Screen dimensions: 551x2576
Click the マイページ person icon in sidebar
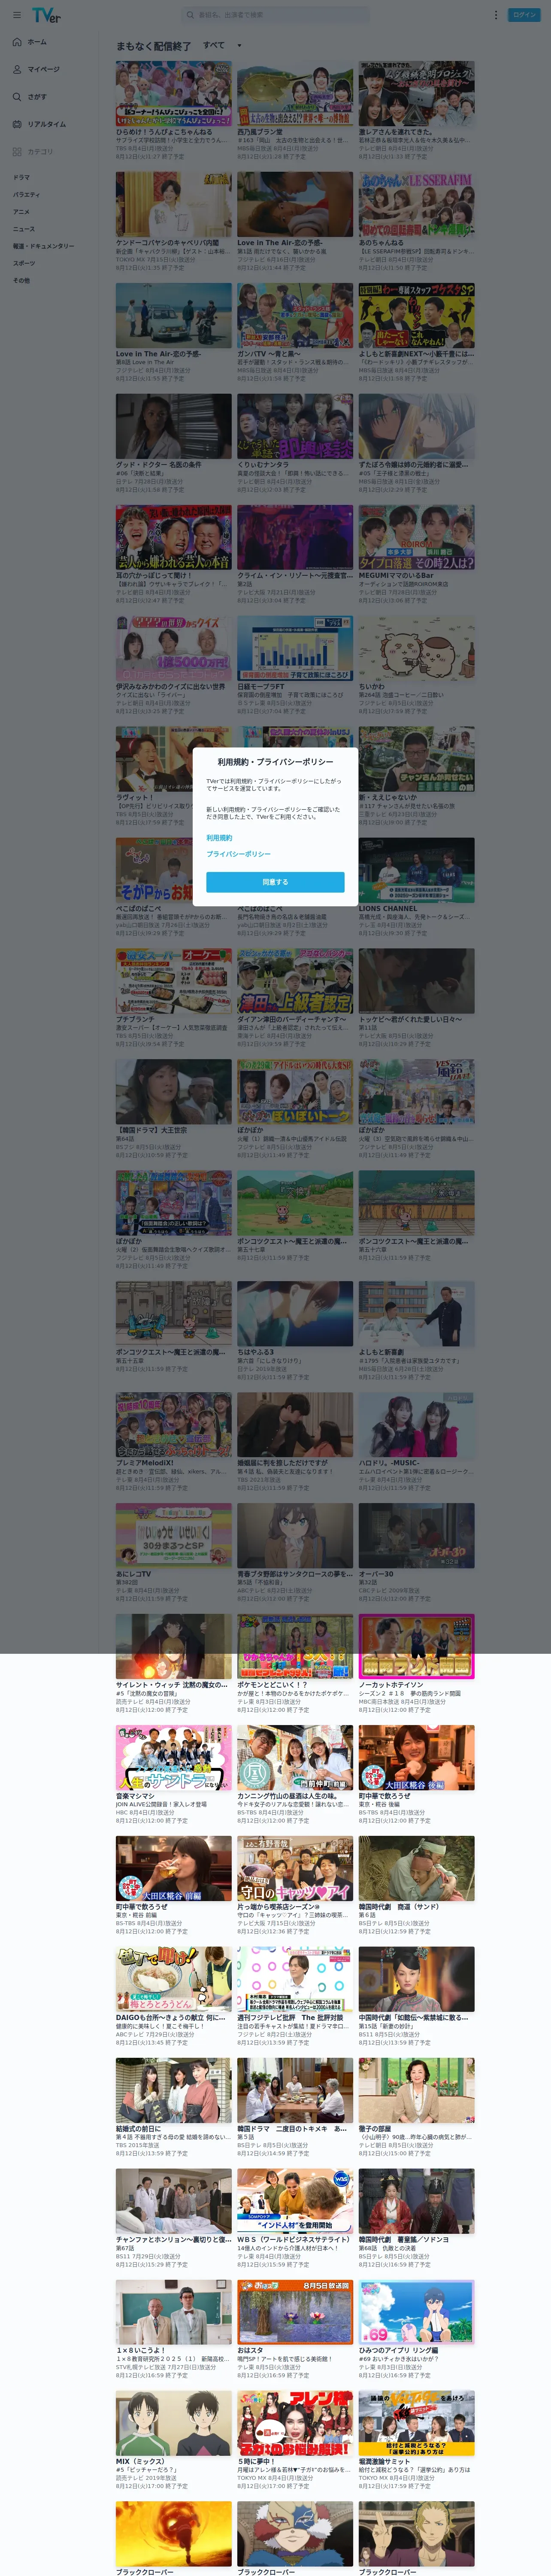[x=17, y=69]
